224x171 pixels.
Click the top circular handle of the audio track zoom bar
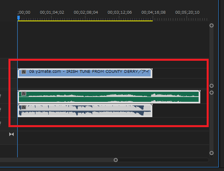coord(212,93)
